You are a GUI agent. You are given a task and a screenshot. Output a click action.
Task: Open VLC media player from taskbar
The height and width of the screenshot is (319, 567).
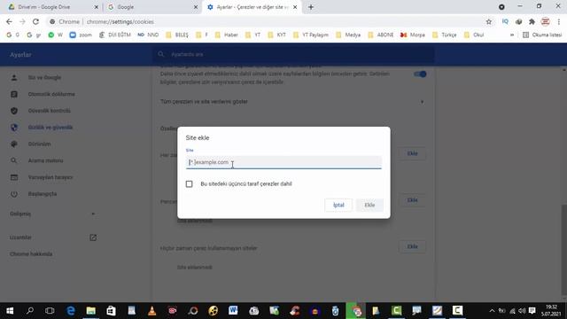point(151,311)
